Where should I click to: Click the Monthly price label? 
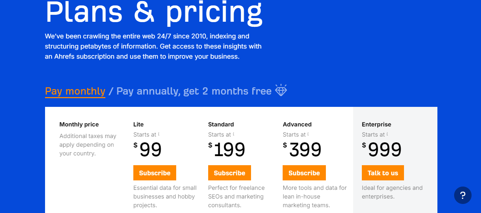pos(79,124)
